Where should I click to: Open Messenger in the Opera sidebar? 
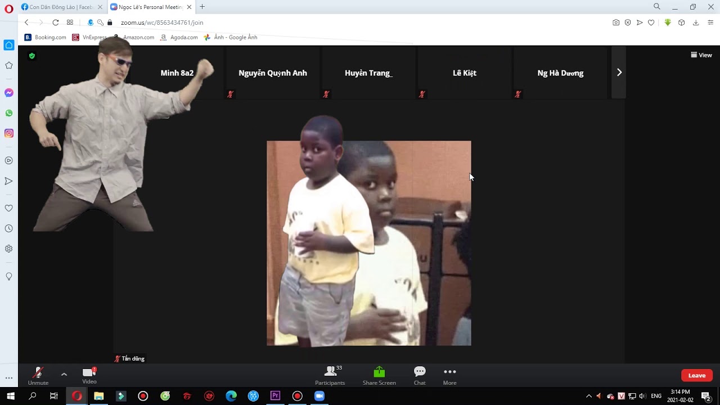tap(9, 93)
